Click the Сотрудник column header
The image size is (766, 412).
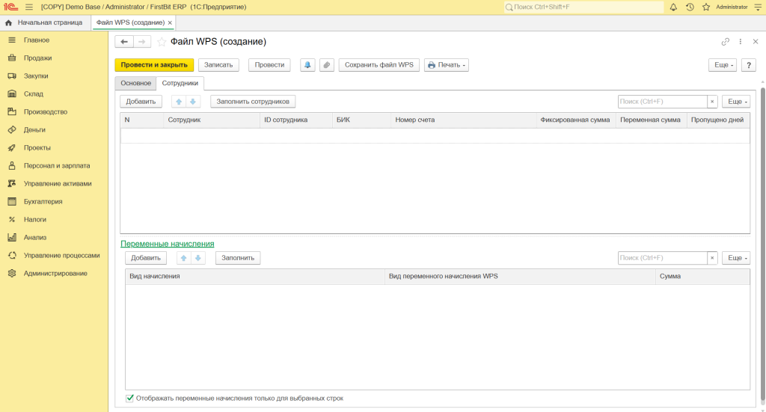(212, 120)
